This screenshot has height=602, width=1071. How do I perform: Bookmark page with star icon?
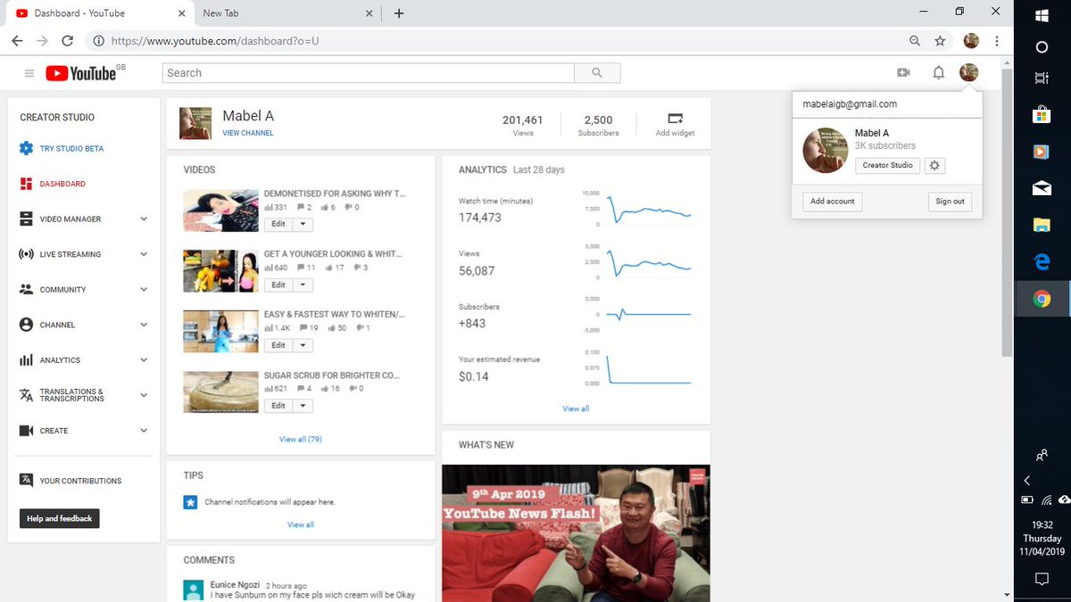(x=940, y=41)
